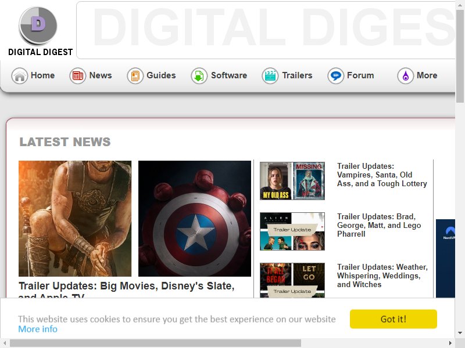Open the My Old Ass and Missing thumbnail

tap(292, 181)
